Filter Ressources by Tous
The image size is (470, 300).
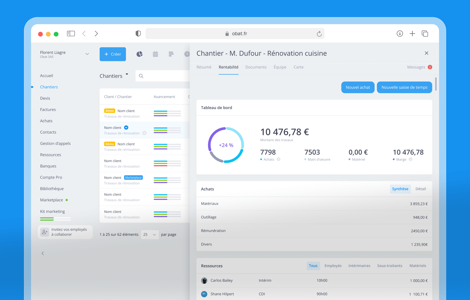click(313, 266)
